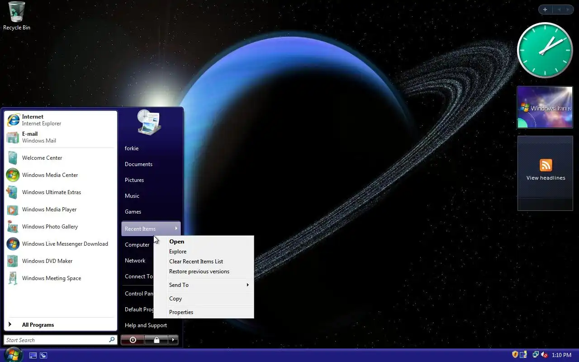
Task: Select Clear Recent Items List
Action: pyautogui.click(x=204, y=262)
